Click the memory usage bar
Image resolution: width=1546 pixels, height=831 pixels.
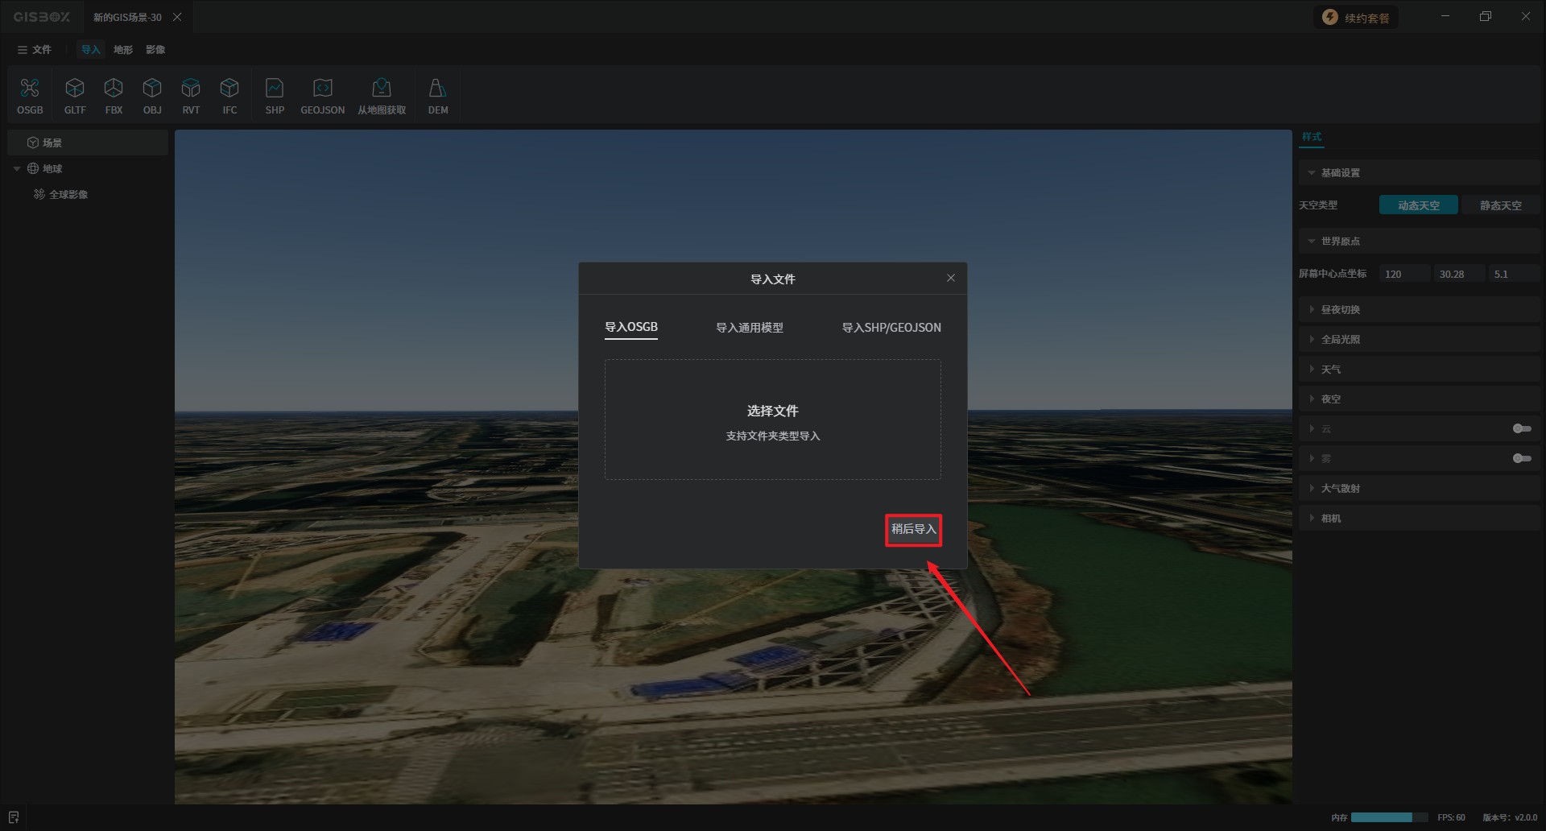(x=1388, y=817)
